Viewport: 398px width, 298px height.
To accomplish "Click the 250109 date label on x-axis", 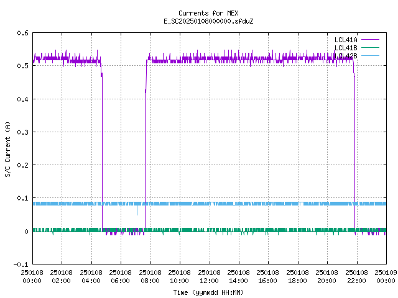I will [386, 273].
